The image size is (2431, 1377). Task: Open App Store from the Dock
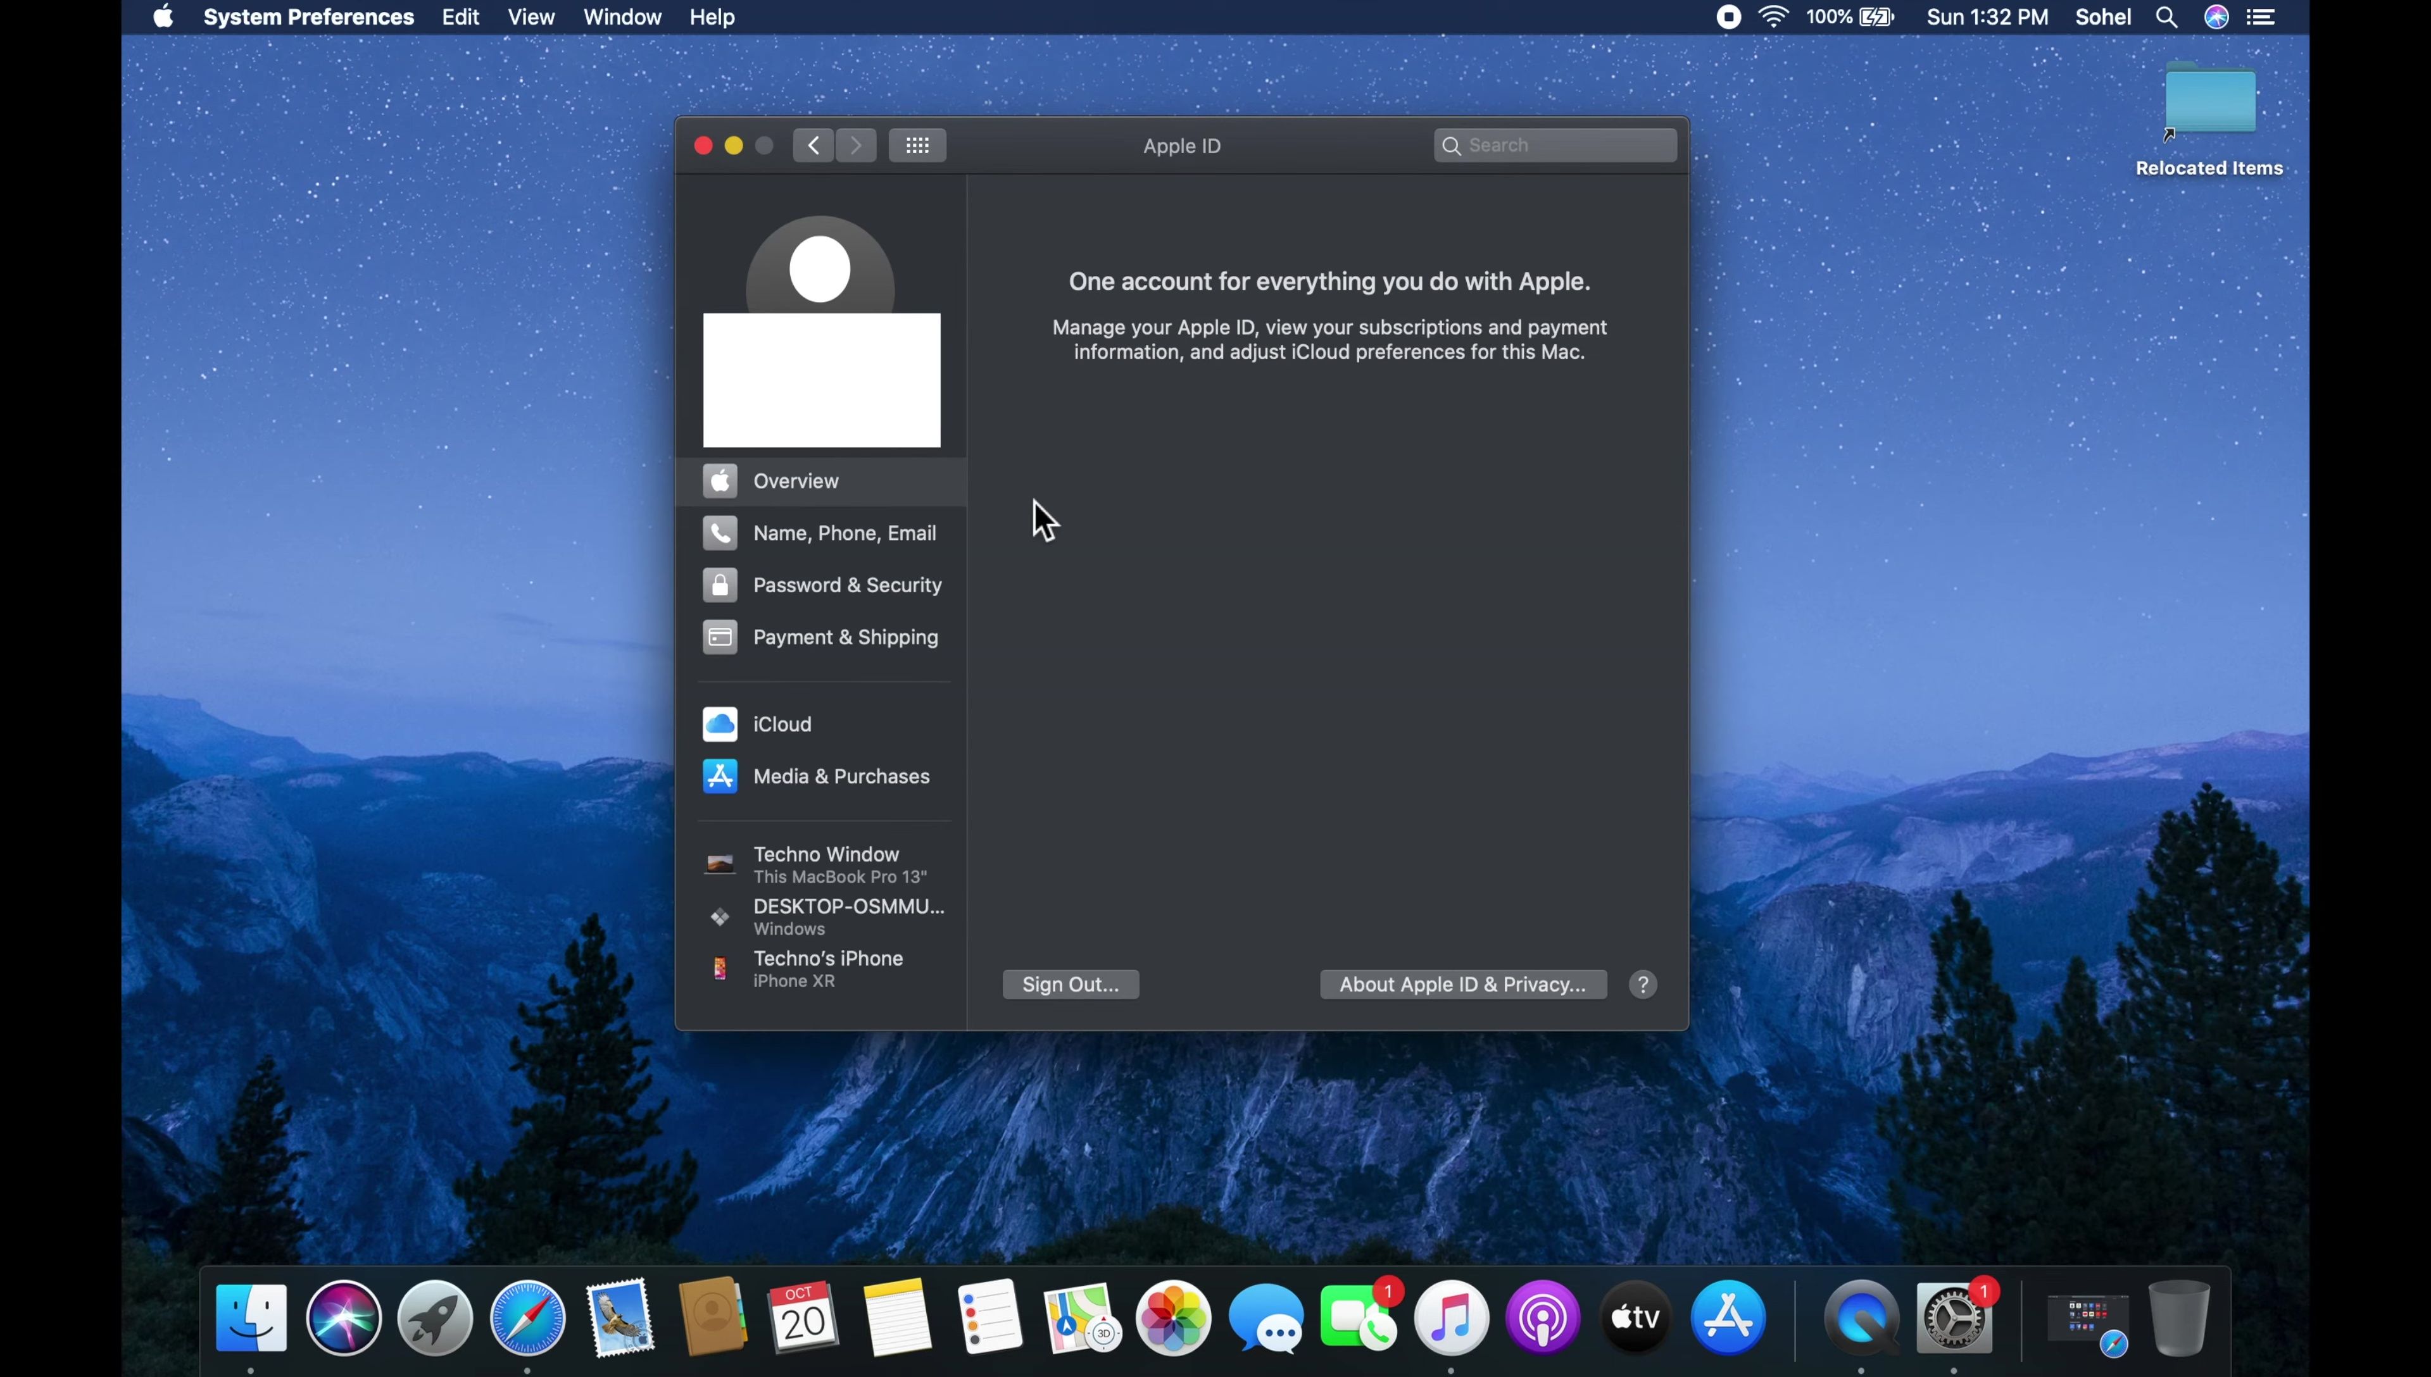(x=1729, y=1318)
